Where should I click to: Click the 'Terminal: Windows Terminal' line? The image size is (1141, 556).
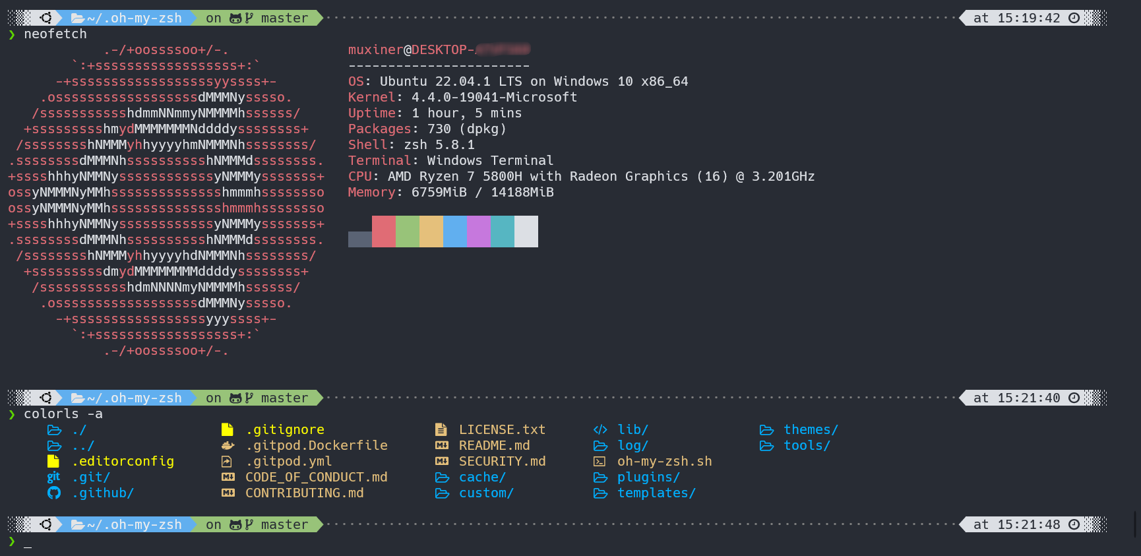[451, 160]
